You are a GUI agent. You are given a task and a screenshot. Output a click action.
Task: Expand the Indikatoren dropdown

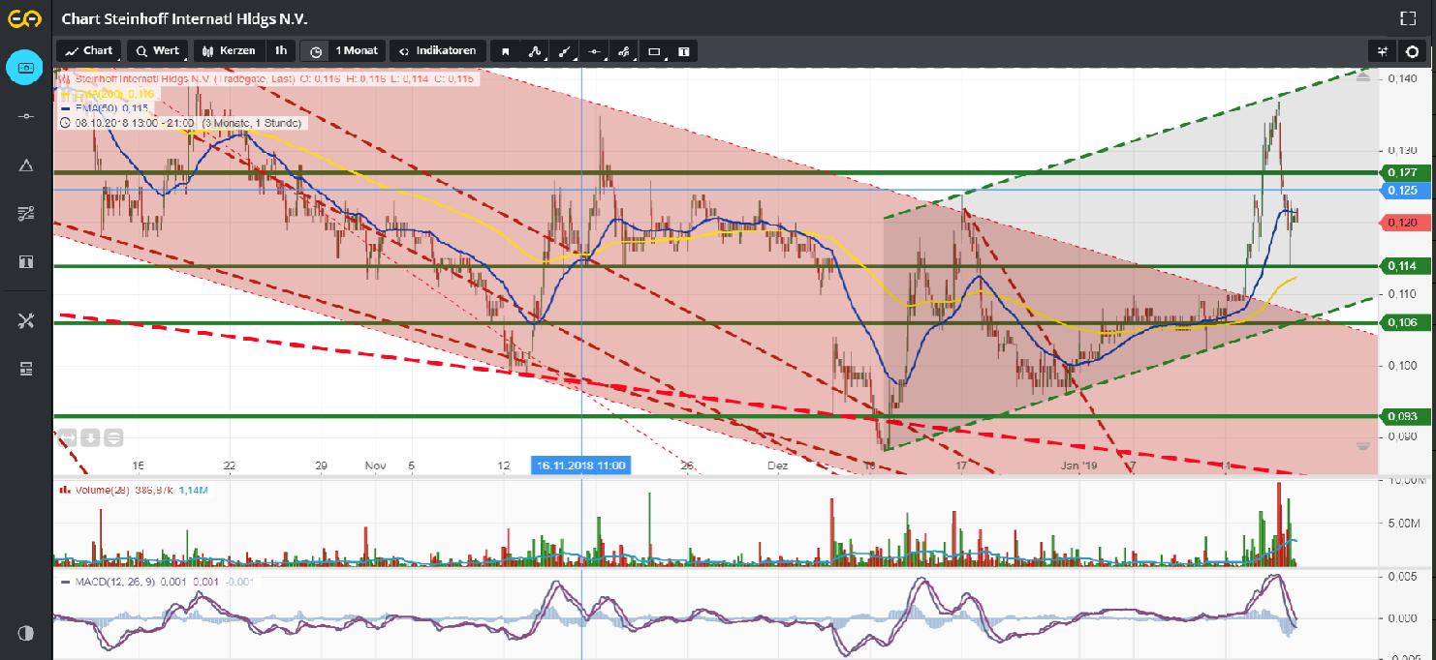pos(436,50)
